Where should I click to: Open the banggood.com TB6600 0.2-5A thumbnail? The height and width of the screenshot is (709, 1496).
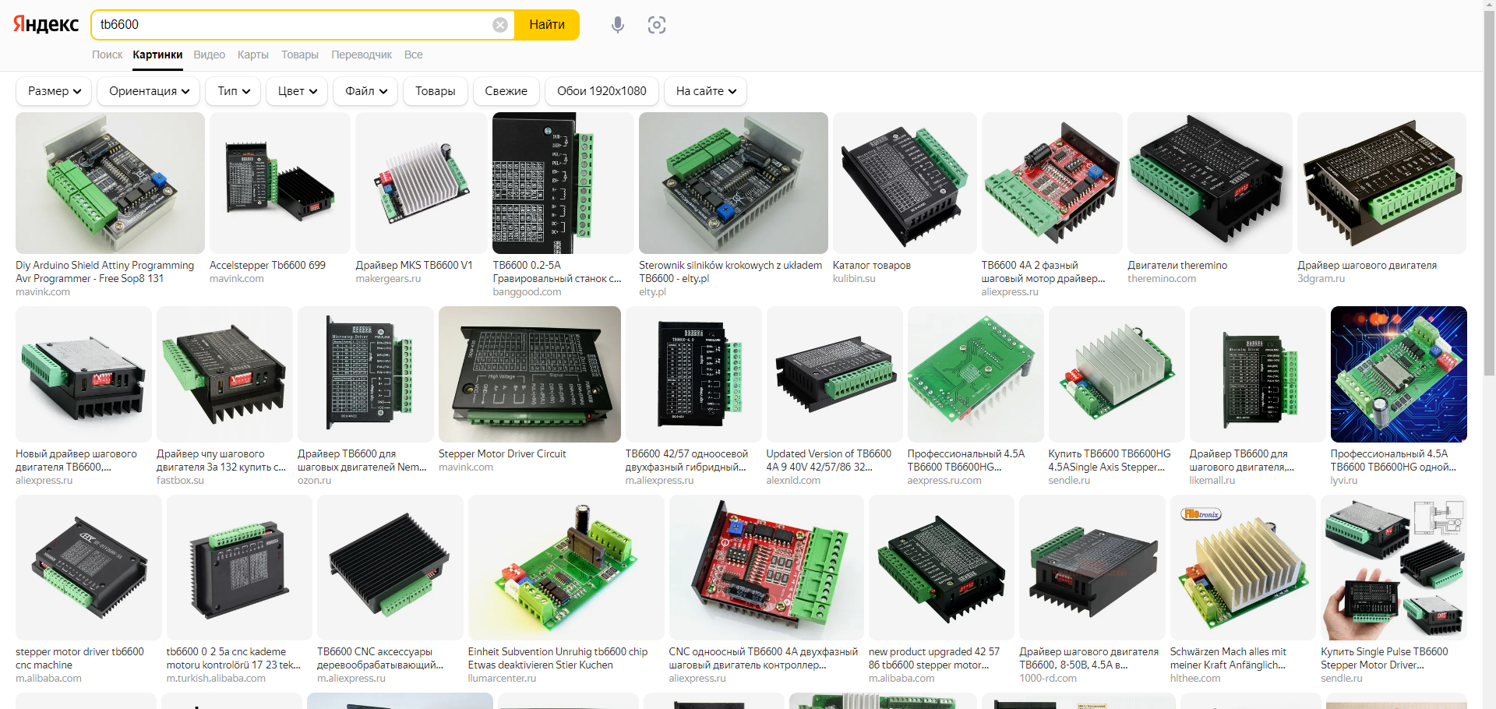coord(563,183)
